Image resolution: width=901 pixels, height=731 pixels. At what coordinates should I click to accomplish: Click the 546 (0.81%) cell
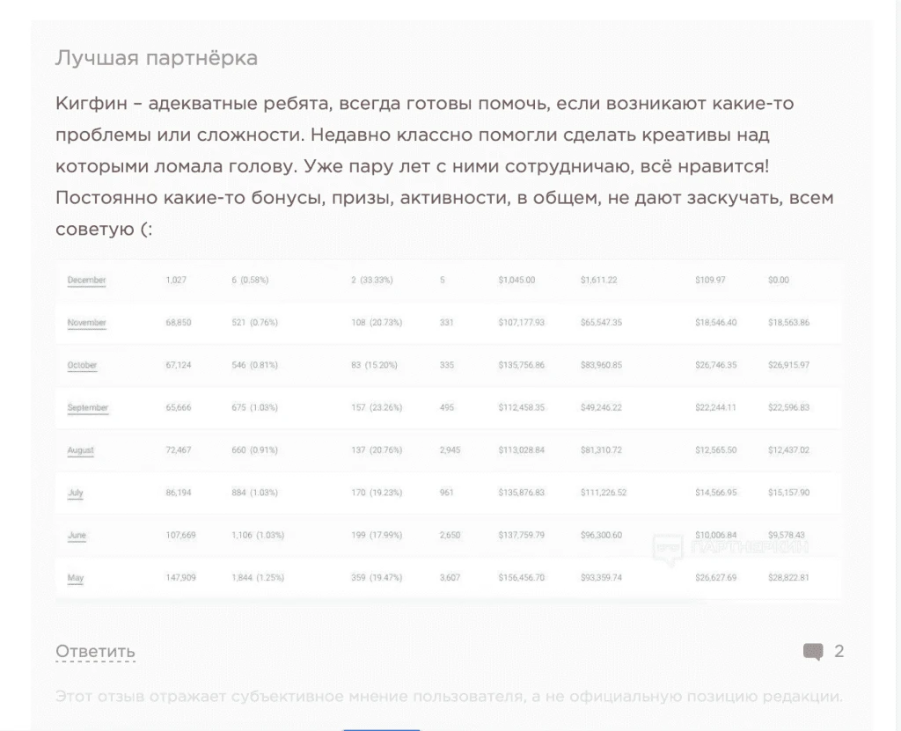click(254, 365)
